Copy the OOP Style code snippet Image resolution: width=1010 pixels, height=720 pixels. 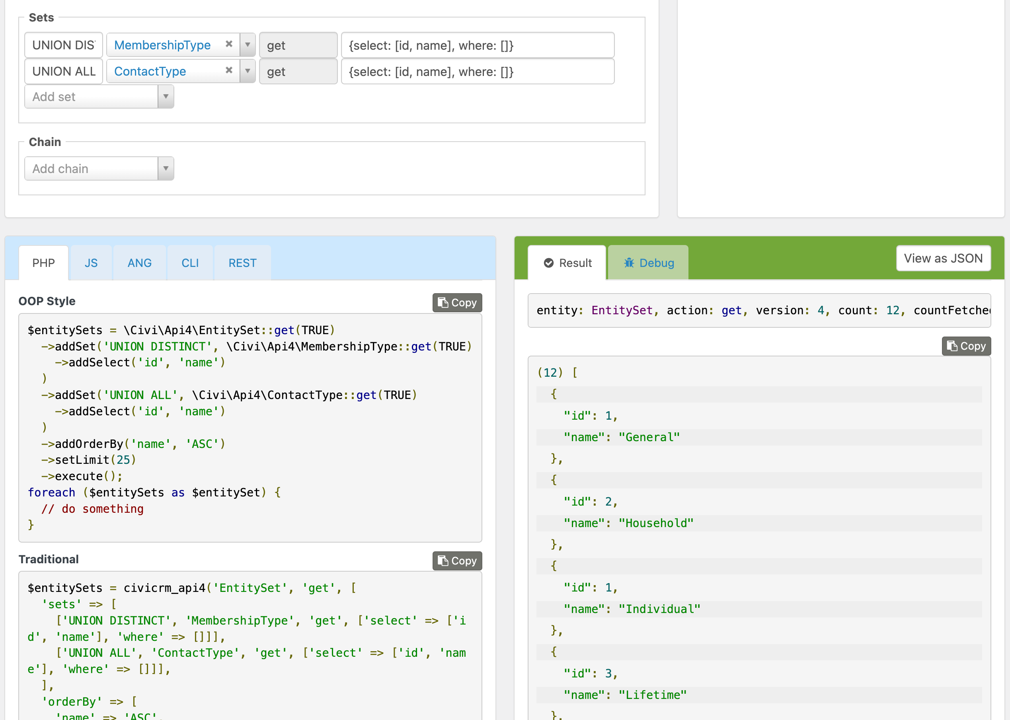[x=456, y=302]
